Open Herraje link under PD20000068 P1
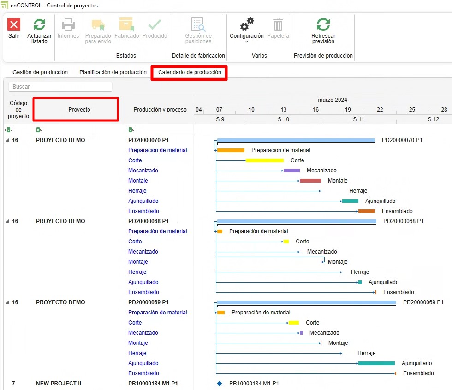 [x=137, y=272]
